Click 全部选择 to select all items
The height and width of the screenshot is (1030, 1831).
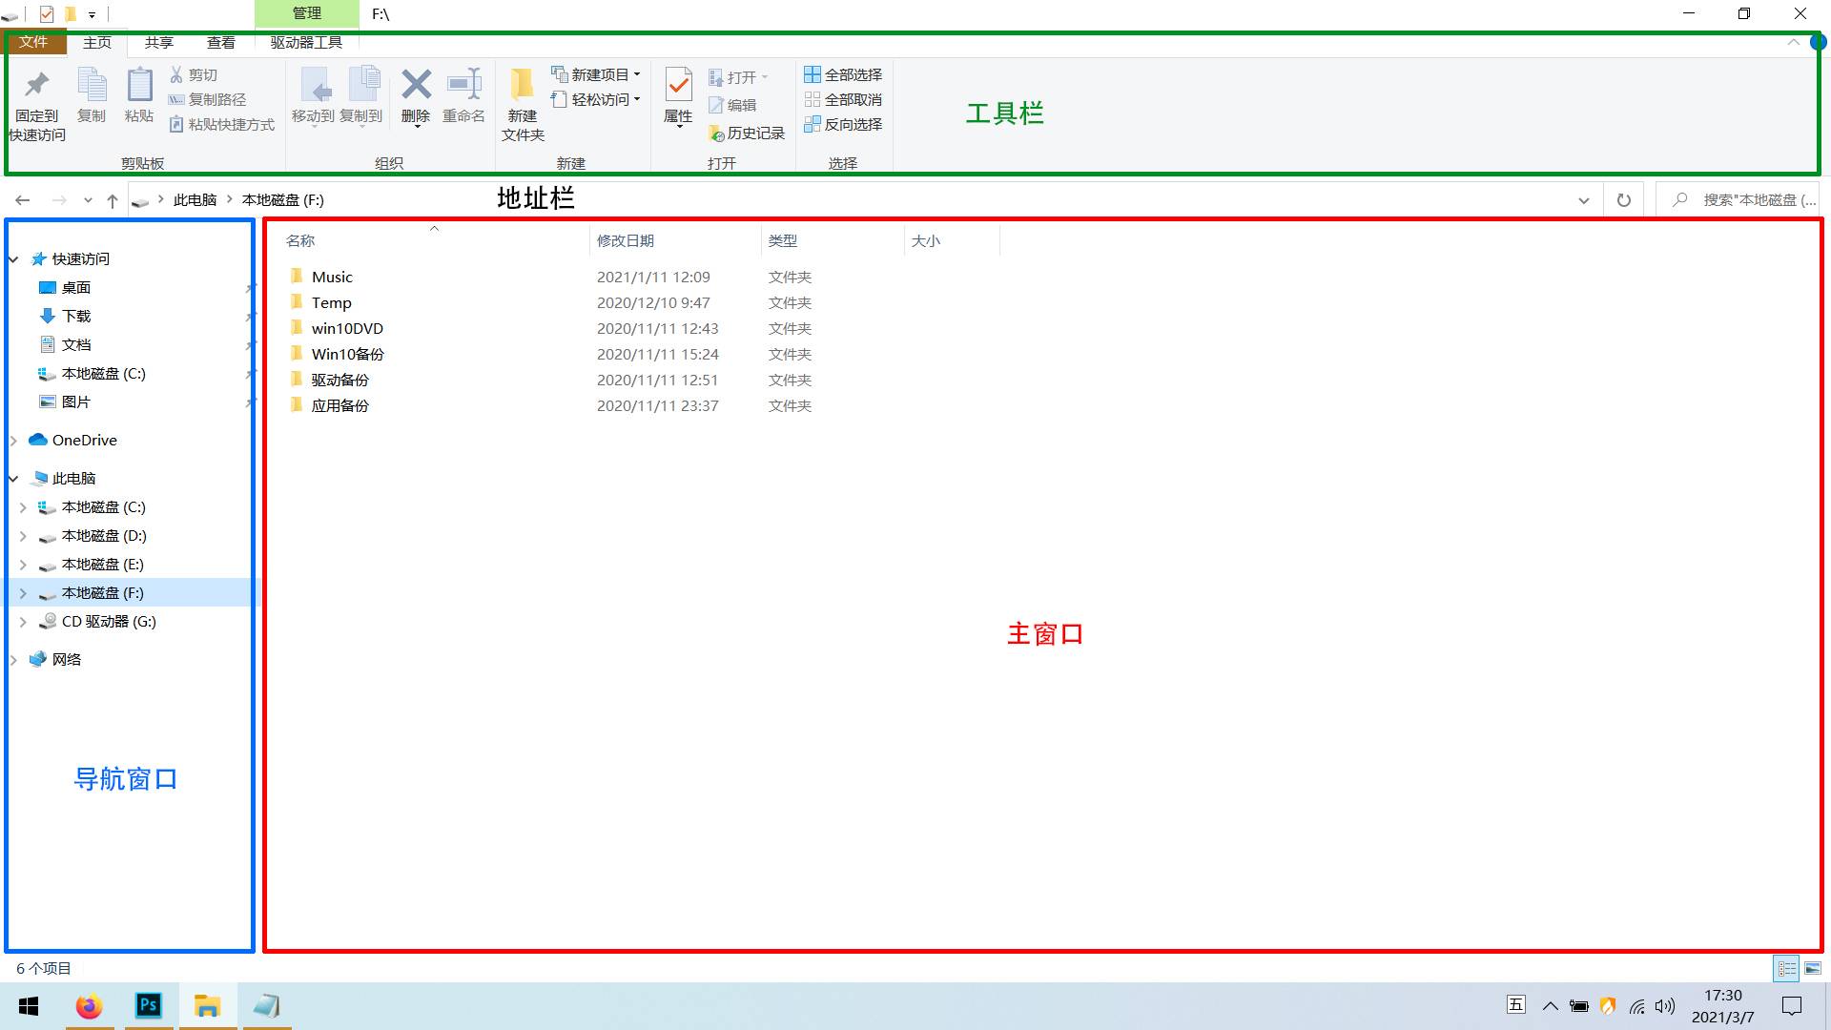[843, 73]
